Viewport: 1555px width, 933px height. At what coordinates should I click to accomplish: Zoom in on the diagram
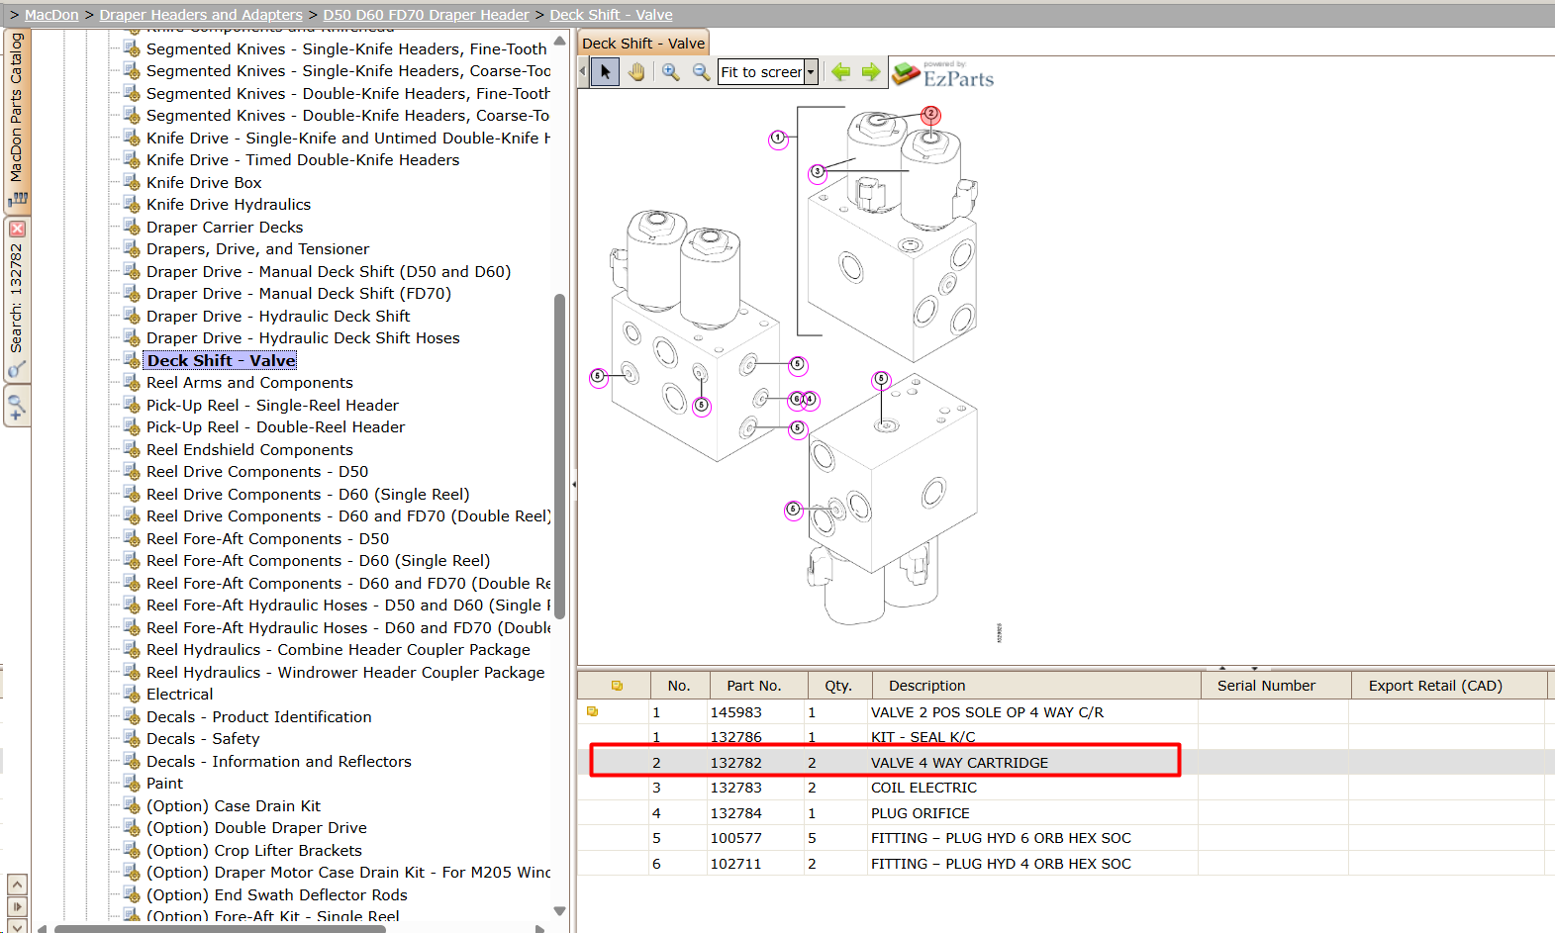coord(671,72)
